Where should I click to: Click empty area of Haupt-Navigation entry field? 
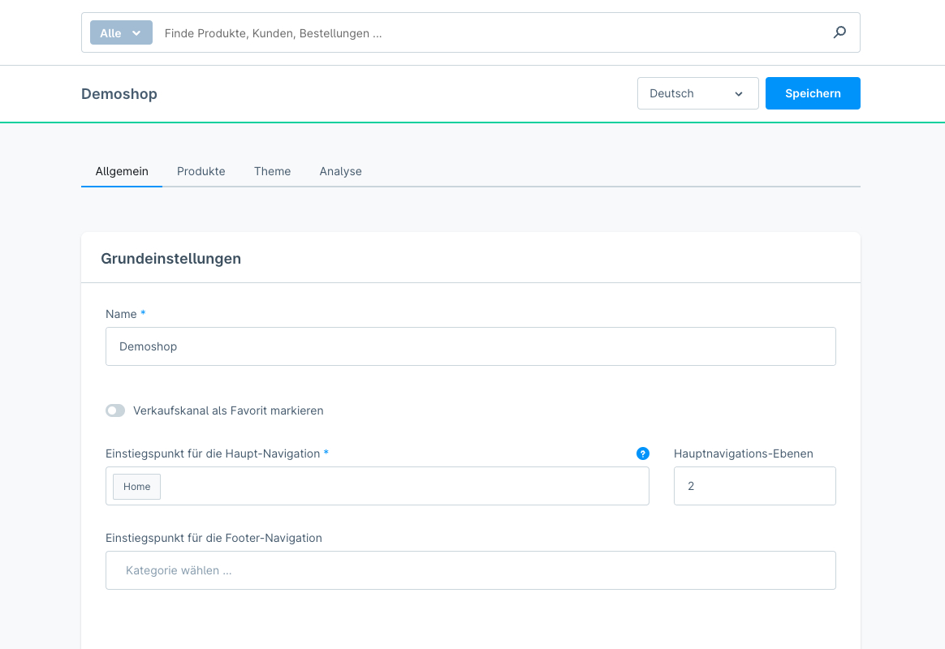[x=406, y=486]
